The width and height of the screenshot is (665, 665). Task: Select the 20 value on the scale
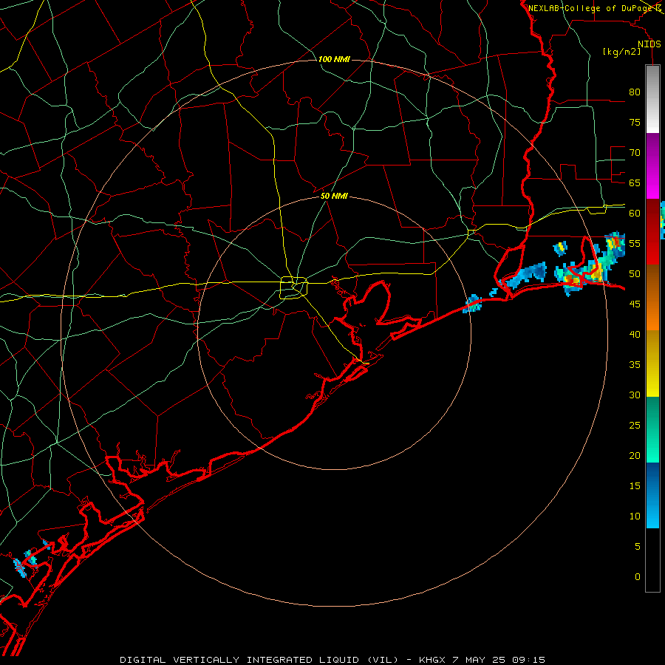(x=635, y=456)
